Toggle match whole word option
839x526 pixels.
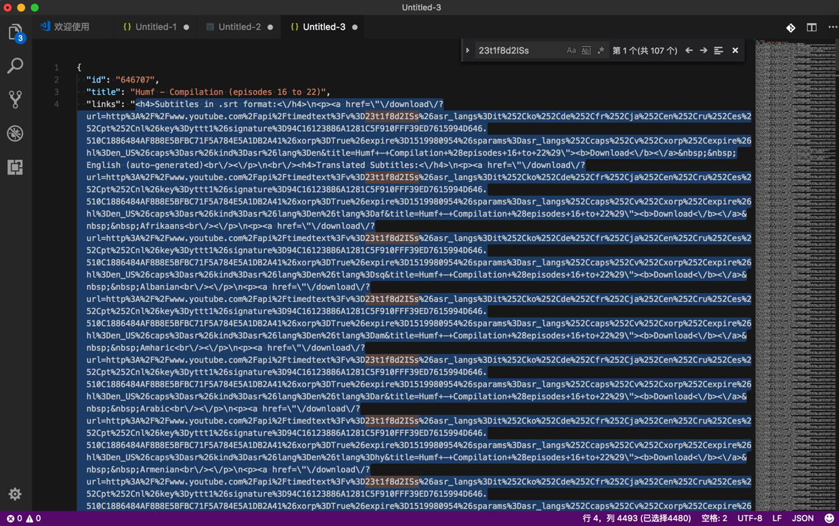pyautogui.click(x=586, y=51)
